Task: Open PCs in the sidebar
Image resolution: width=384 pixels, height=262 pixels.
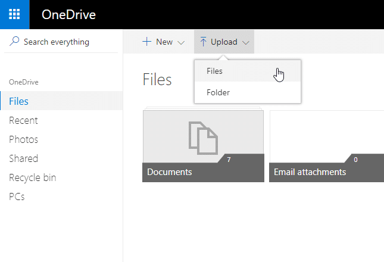Action: (x=17, y=196)
